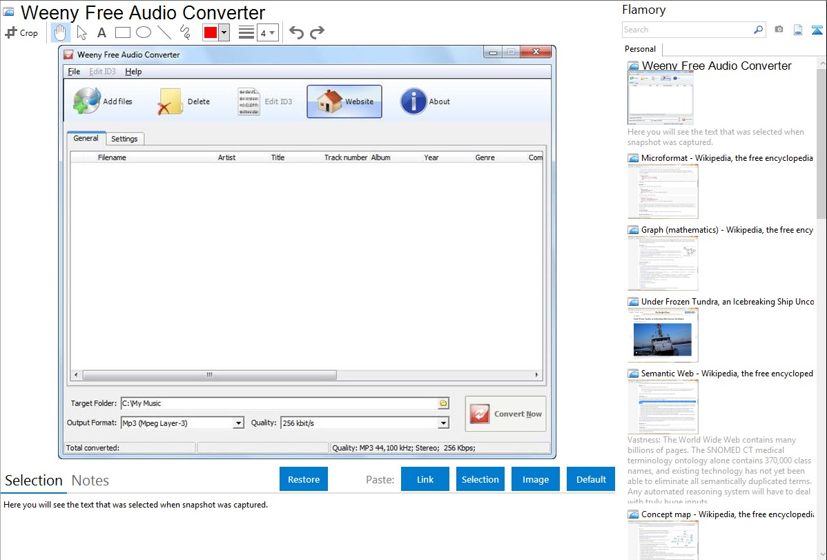Activate the hand pan tool
This screenshot has width=827, height=560.
(60, 32)
